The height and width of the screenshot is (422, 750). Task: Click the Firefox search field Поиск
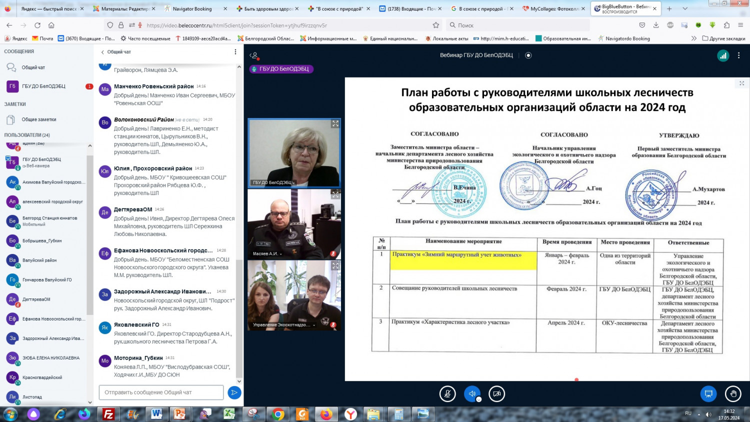tap(517, 25)
